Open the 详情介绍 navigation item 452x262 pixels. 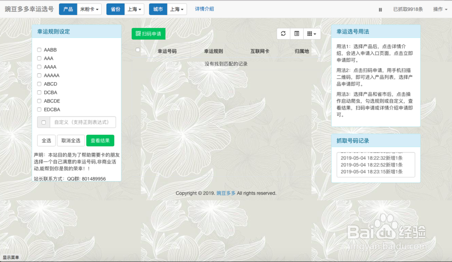pyautogui.click(x=204, y=9)
